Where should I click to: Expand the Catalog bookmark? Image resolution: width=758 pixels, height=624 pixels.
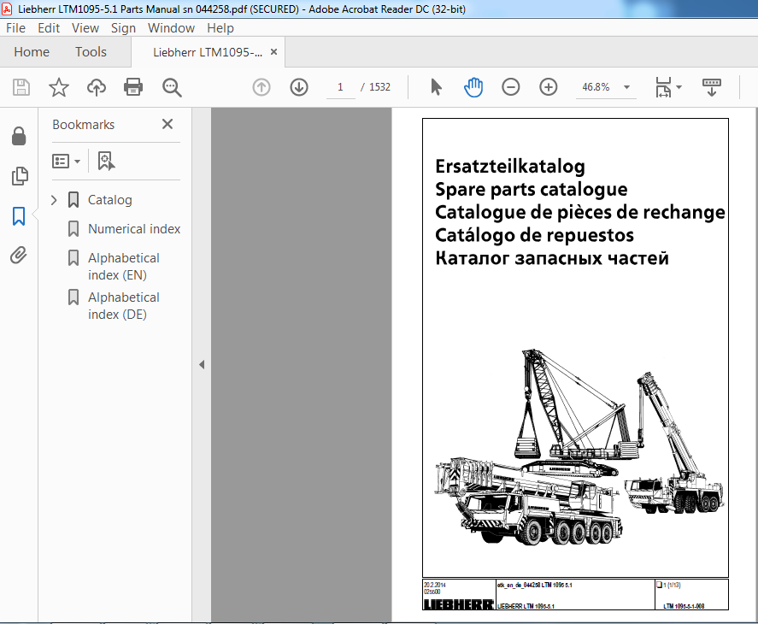54,200
